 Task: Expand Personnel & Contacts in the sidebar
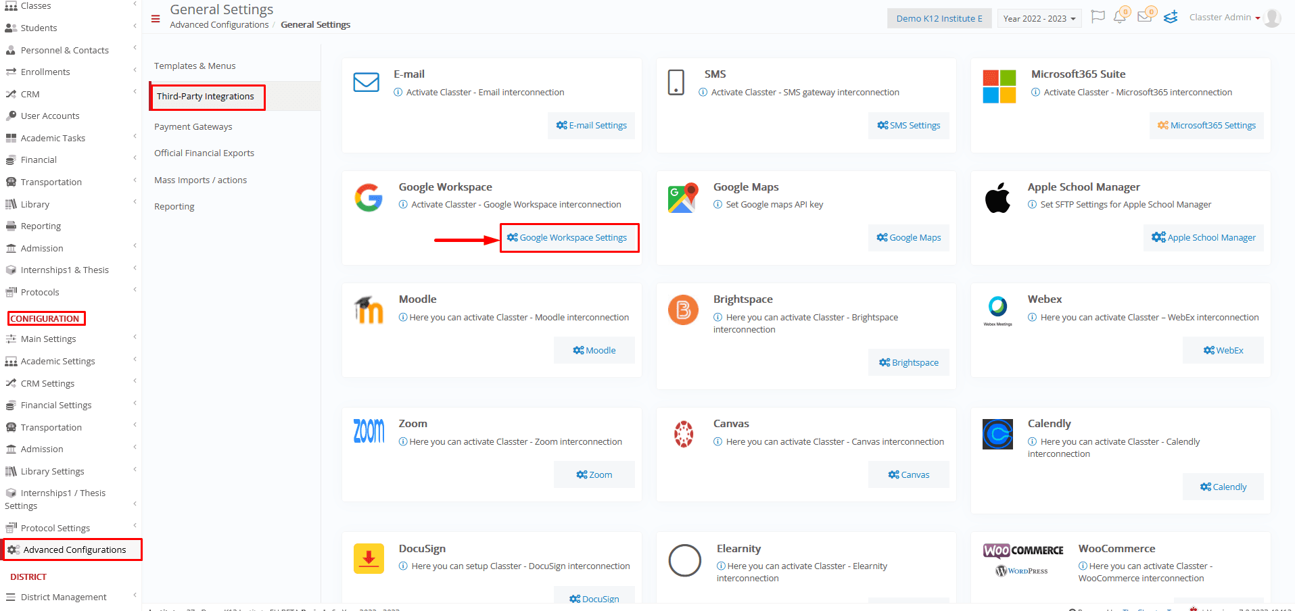click(x=70, y=50)
